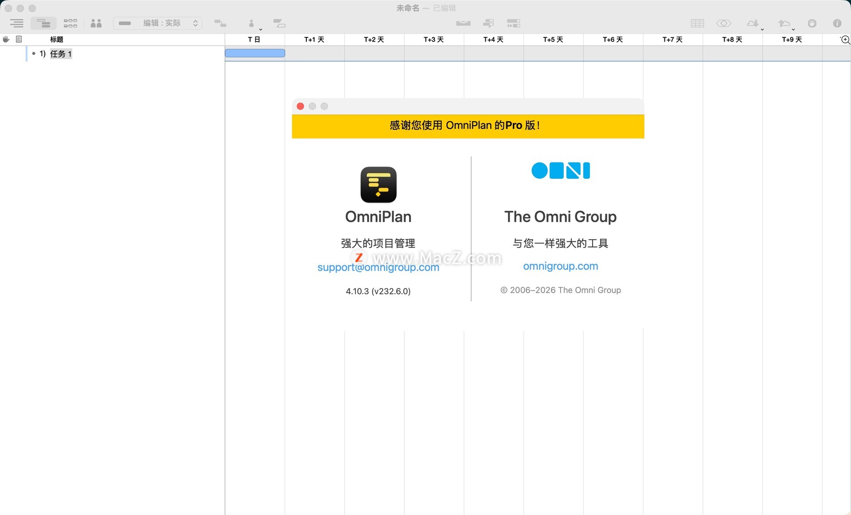Click the catch up toolbar icon
The width and height of the screenshot is (851, 515).
pos(513,23)
